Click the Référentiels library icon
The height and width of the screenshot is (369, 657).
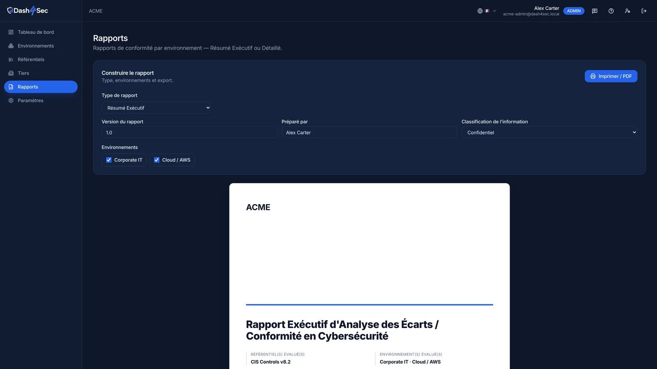[x=11, y=59]
